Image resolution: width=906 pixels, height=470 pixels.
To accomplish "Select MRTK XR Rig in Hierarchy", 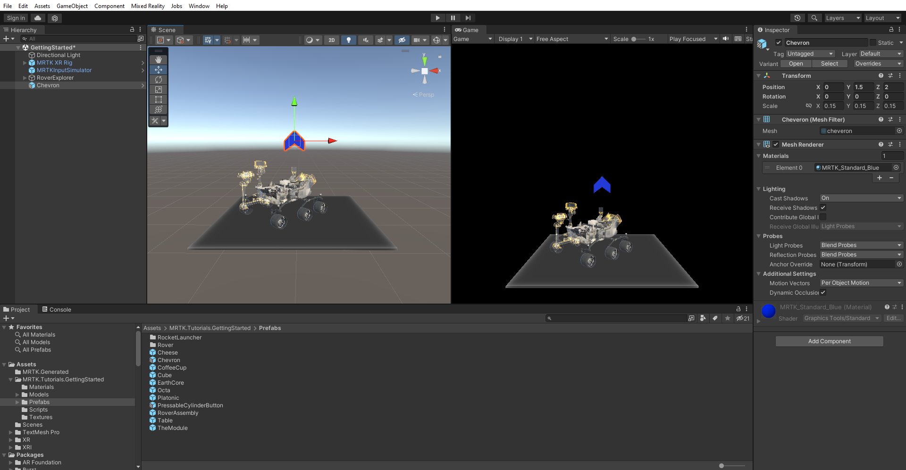I will coord(54,63).
